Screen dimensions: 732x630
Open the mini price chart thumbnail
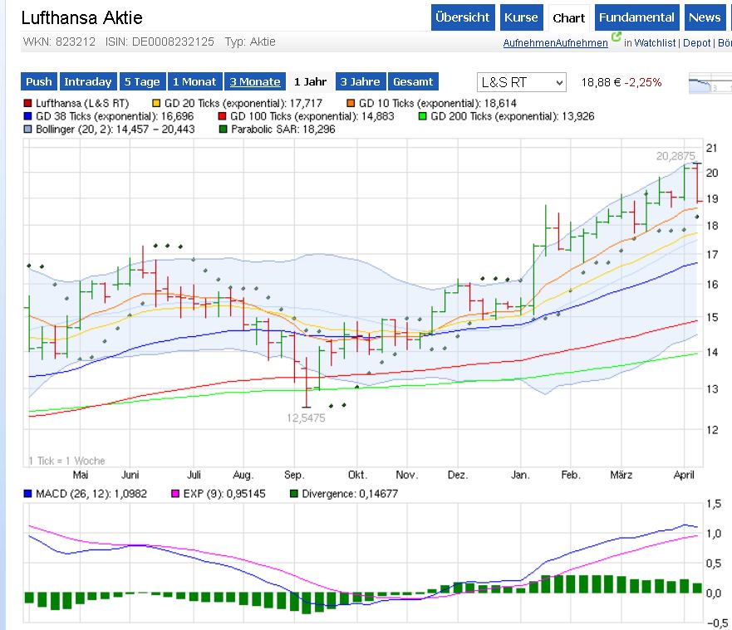pos(710,82)
